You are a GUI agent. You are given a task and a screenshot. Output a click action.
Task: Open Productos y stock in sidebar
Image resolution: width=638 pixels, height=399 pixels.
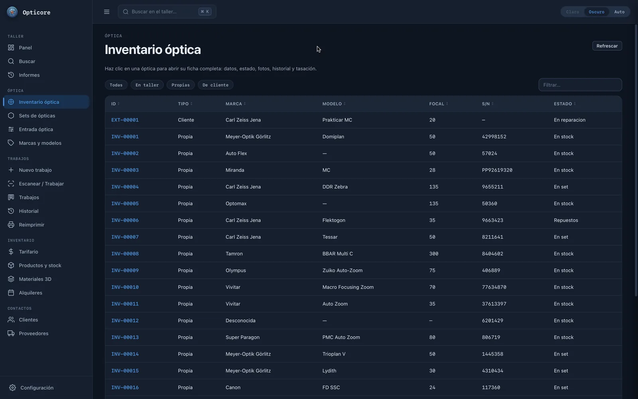46,265
